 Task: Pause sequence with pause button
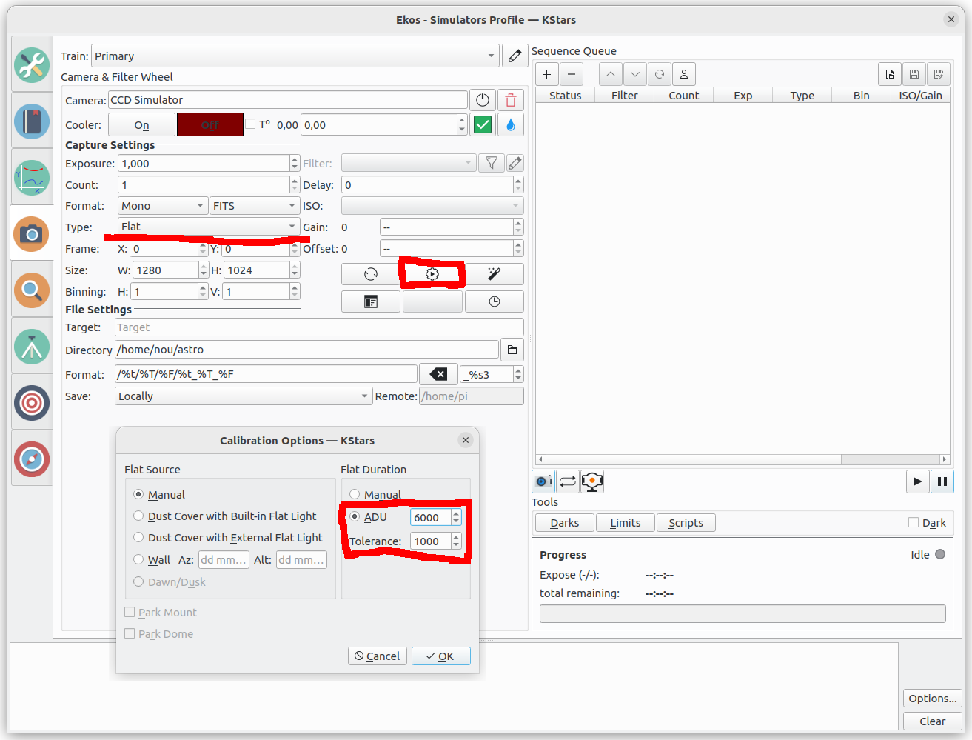coord(942,481)
